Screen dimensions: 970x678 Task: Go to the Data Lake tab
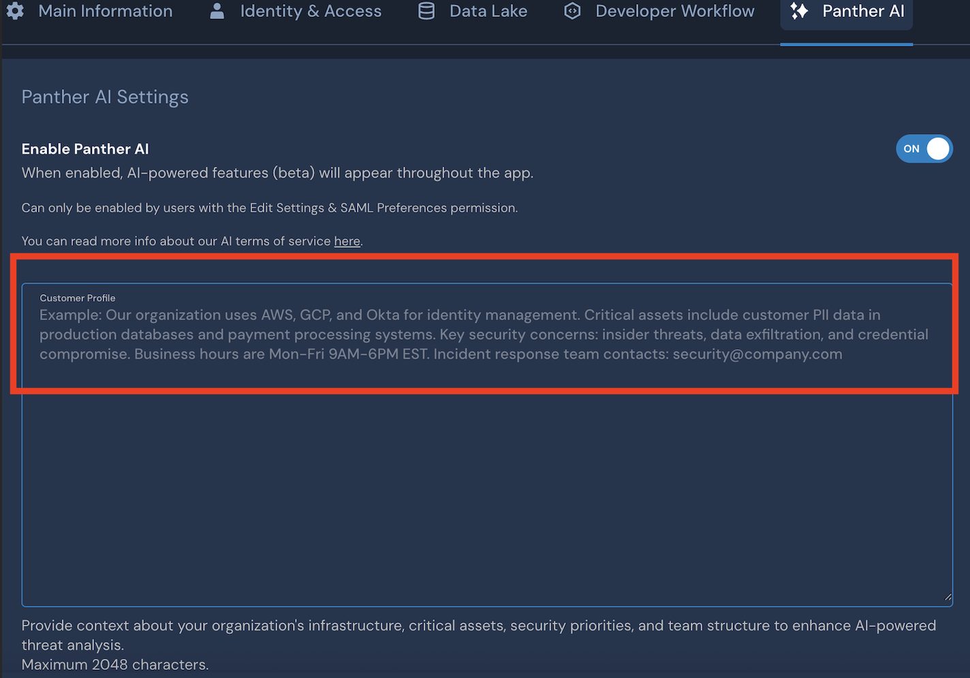click(488, 11)
